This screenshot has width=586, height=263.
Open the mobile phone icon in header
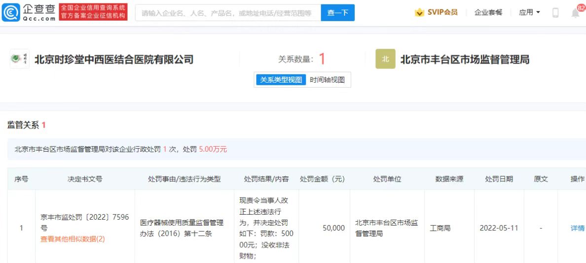point(555,13)
